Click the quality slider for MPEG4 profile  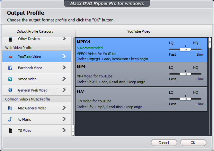185,50
